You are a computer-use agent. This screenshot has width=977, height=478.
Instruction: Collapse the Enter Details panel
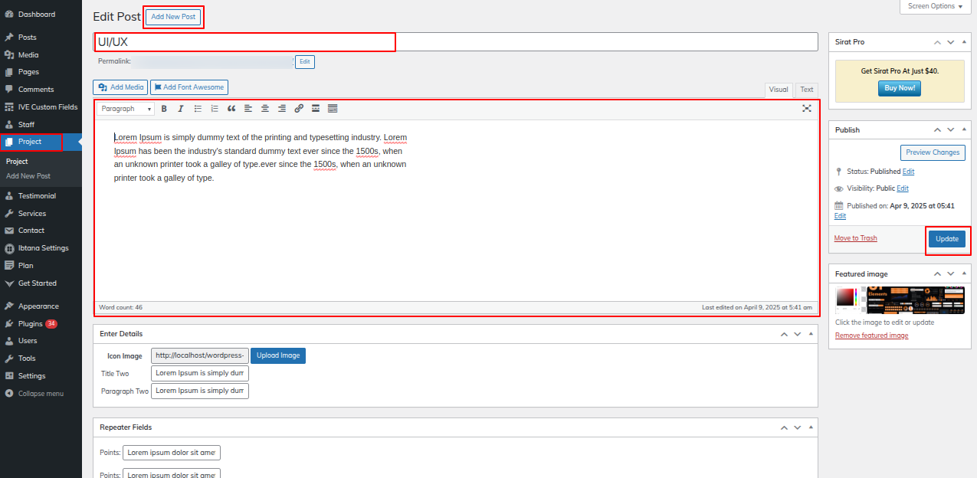(811, 334)
